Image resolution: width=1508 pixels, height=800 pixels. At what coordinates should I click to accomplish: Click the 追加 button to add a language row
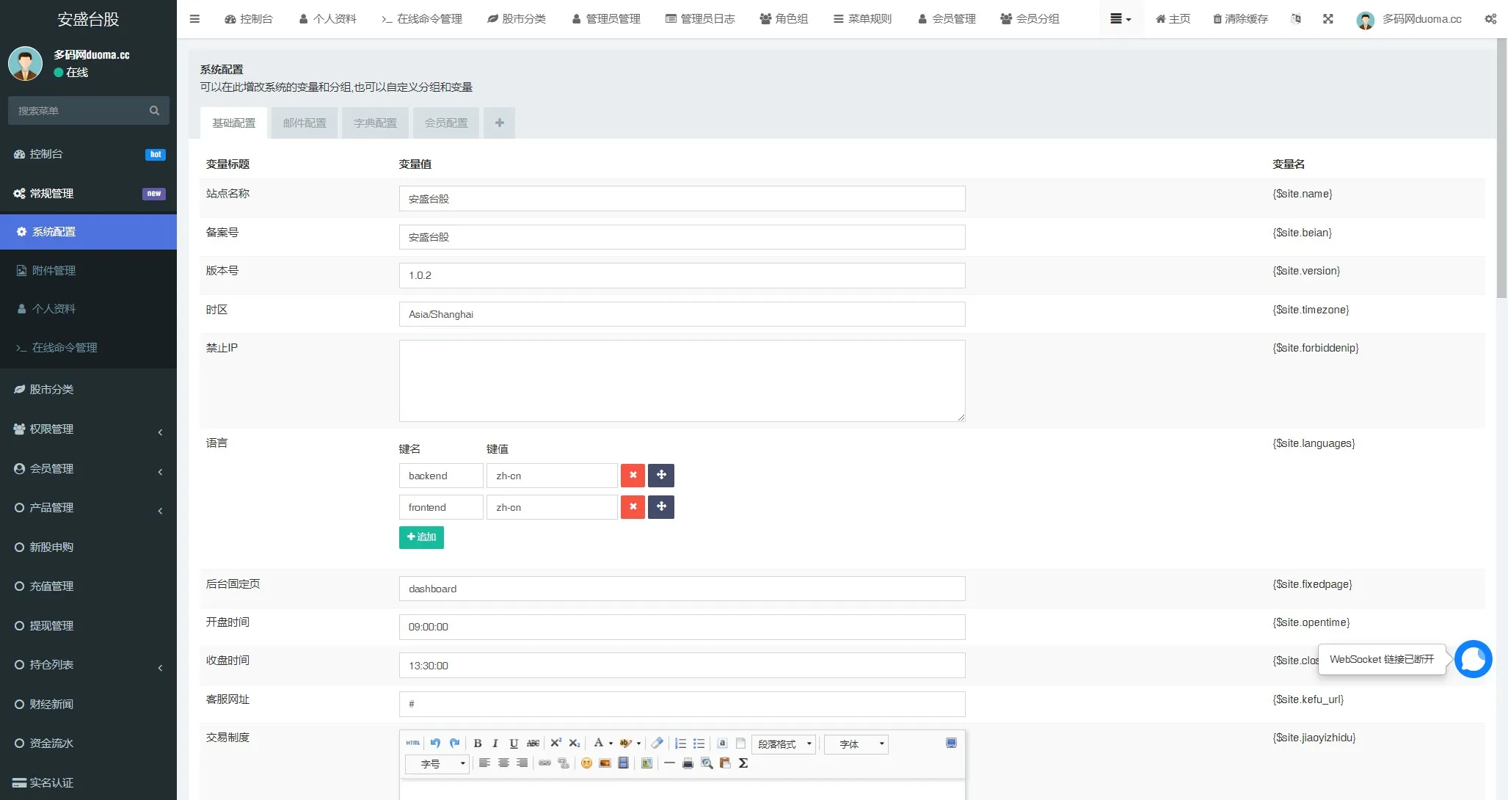(x=421, y=537)
